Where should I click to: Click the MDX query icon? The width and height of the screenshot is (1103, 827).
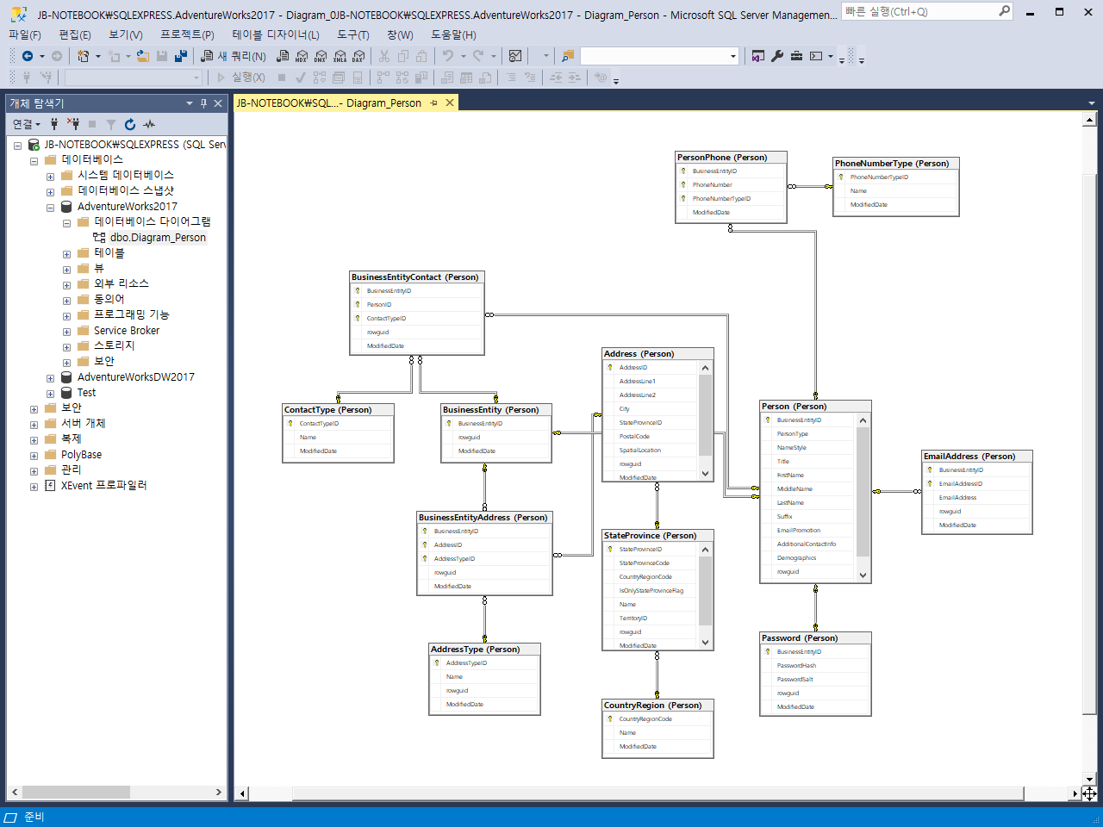pyautogui.click(x=302, y=56)
